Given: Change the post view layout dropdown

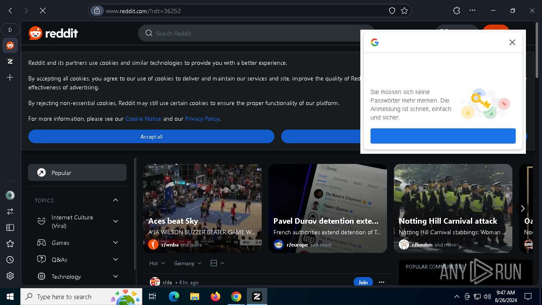Looking at the screenshot, I should pyautogui.click(x=217, y=263).
